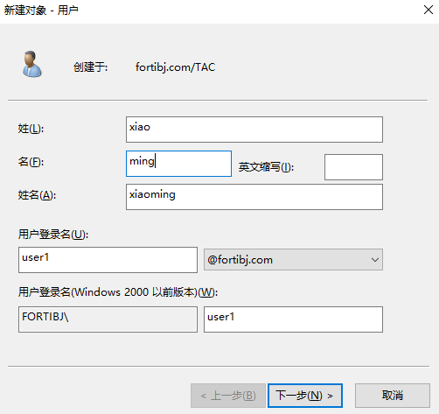Click the read-only FORTIBJ\ domain field

tap(108, 319)
